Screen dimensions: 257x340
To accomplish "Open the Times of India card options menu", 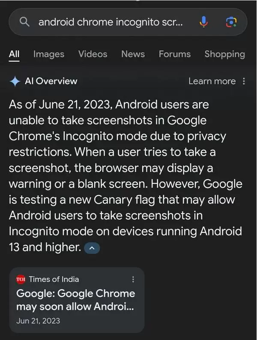I will pyautogui.click(x=133, y=279).
